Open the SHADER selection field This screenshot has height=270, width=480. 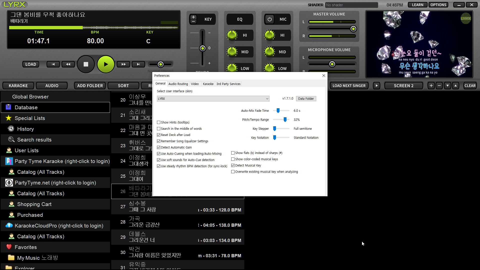click(351, 5)
